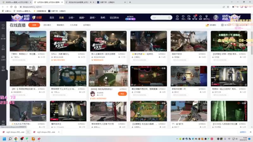This screenshot has width=253, height=142.
Task: Open stream titled 我欲不欲你
Action: pyautogui.click(x=177, y=54)
